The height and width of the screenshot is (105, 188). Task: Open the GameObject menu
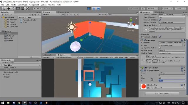click(22, 5)
